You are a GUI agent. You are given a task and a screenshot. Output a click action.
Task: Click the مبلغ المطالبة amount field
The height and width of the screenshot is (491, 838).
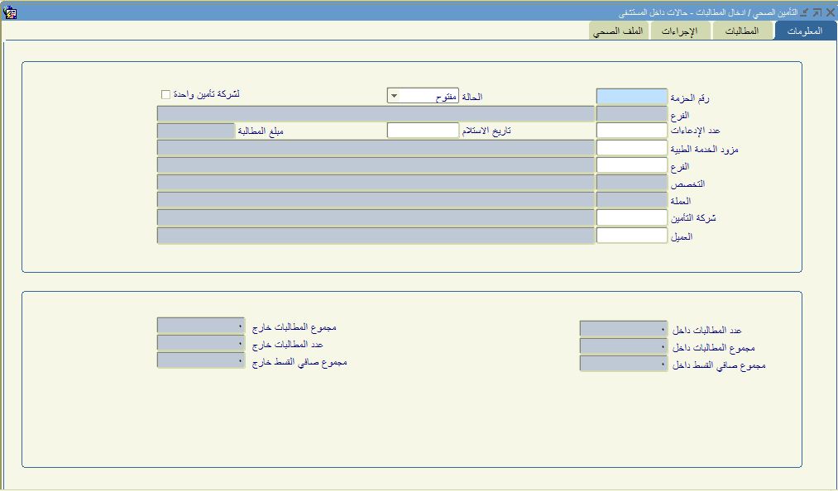(196, 131)
